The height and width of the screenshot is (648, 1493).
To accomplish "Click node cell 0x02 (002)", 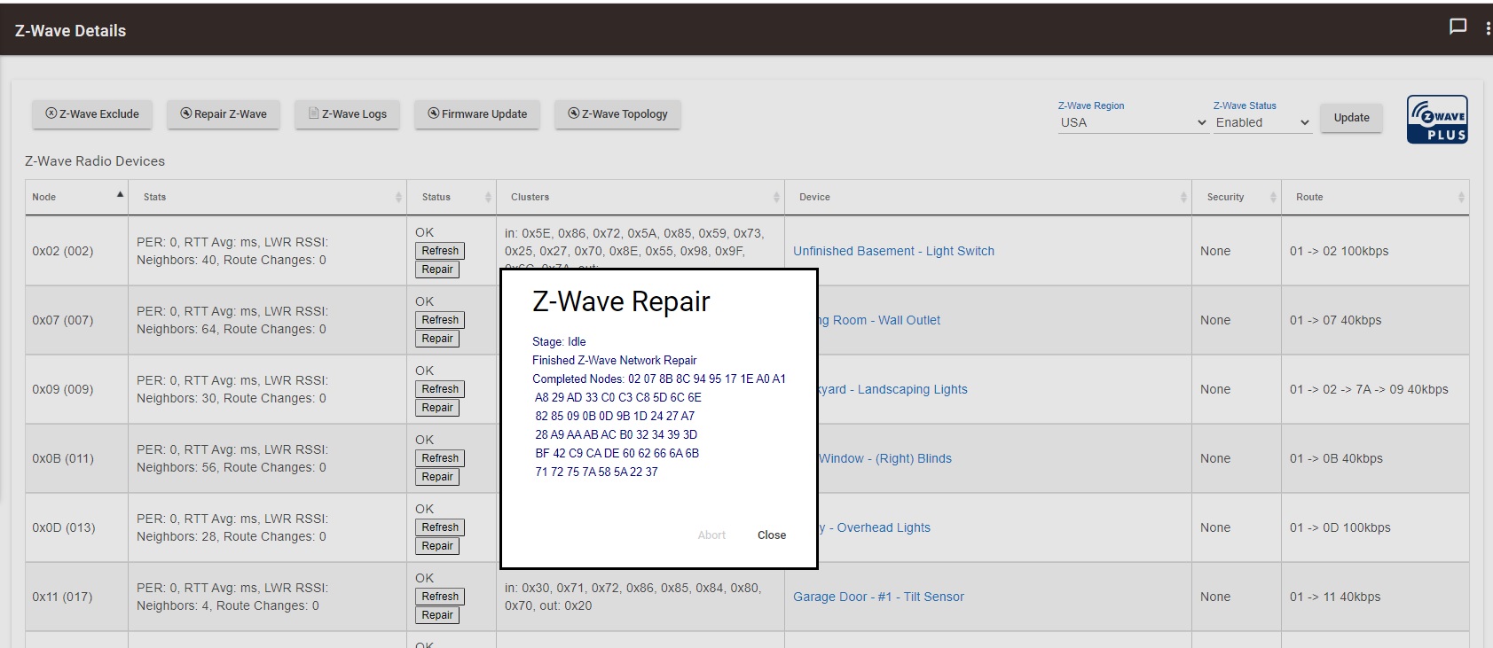I will click(x=76, y=251).
